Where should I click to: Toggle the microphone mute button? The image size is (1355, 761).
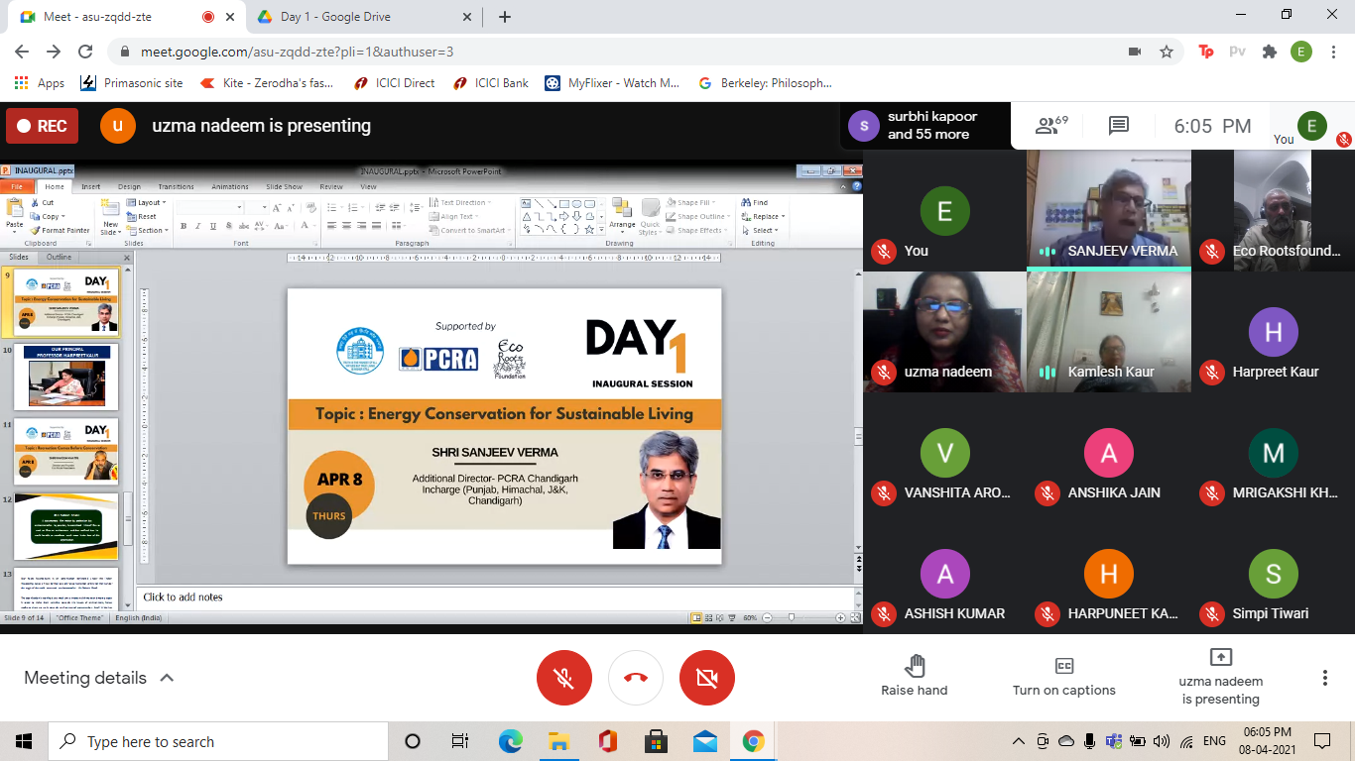click(x=564, y=678)
